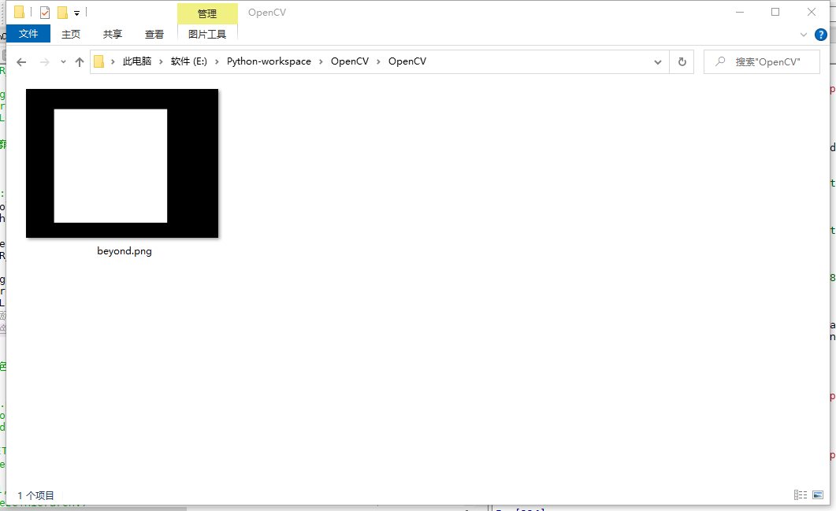Click the 1 个项目 status text
The width and height of the screenshot is (836, 511).
coord(35,495)
